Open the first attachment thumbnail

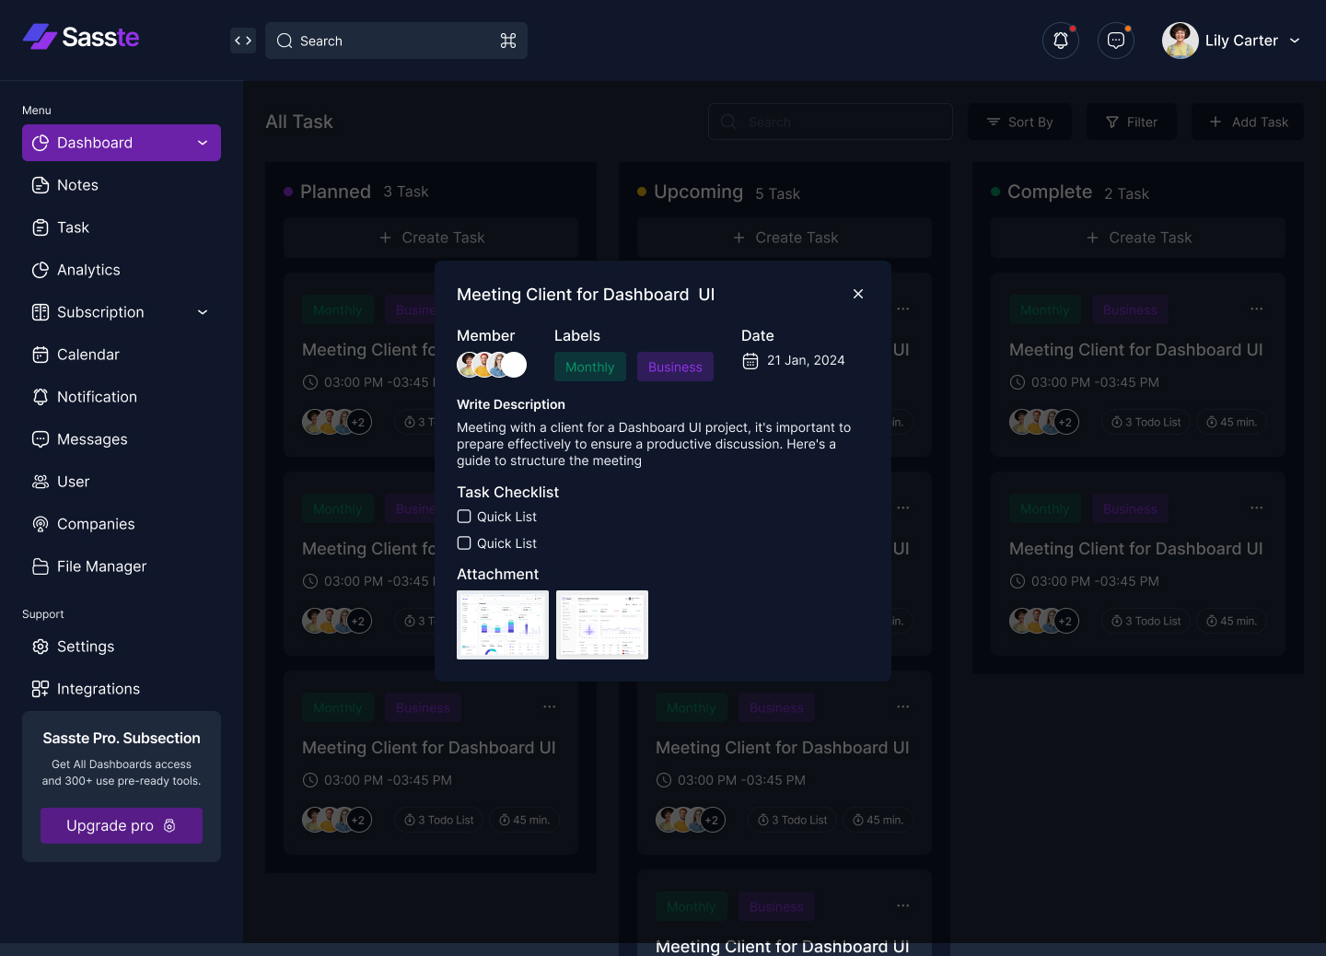(503, 625)
